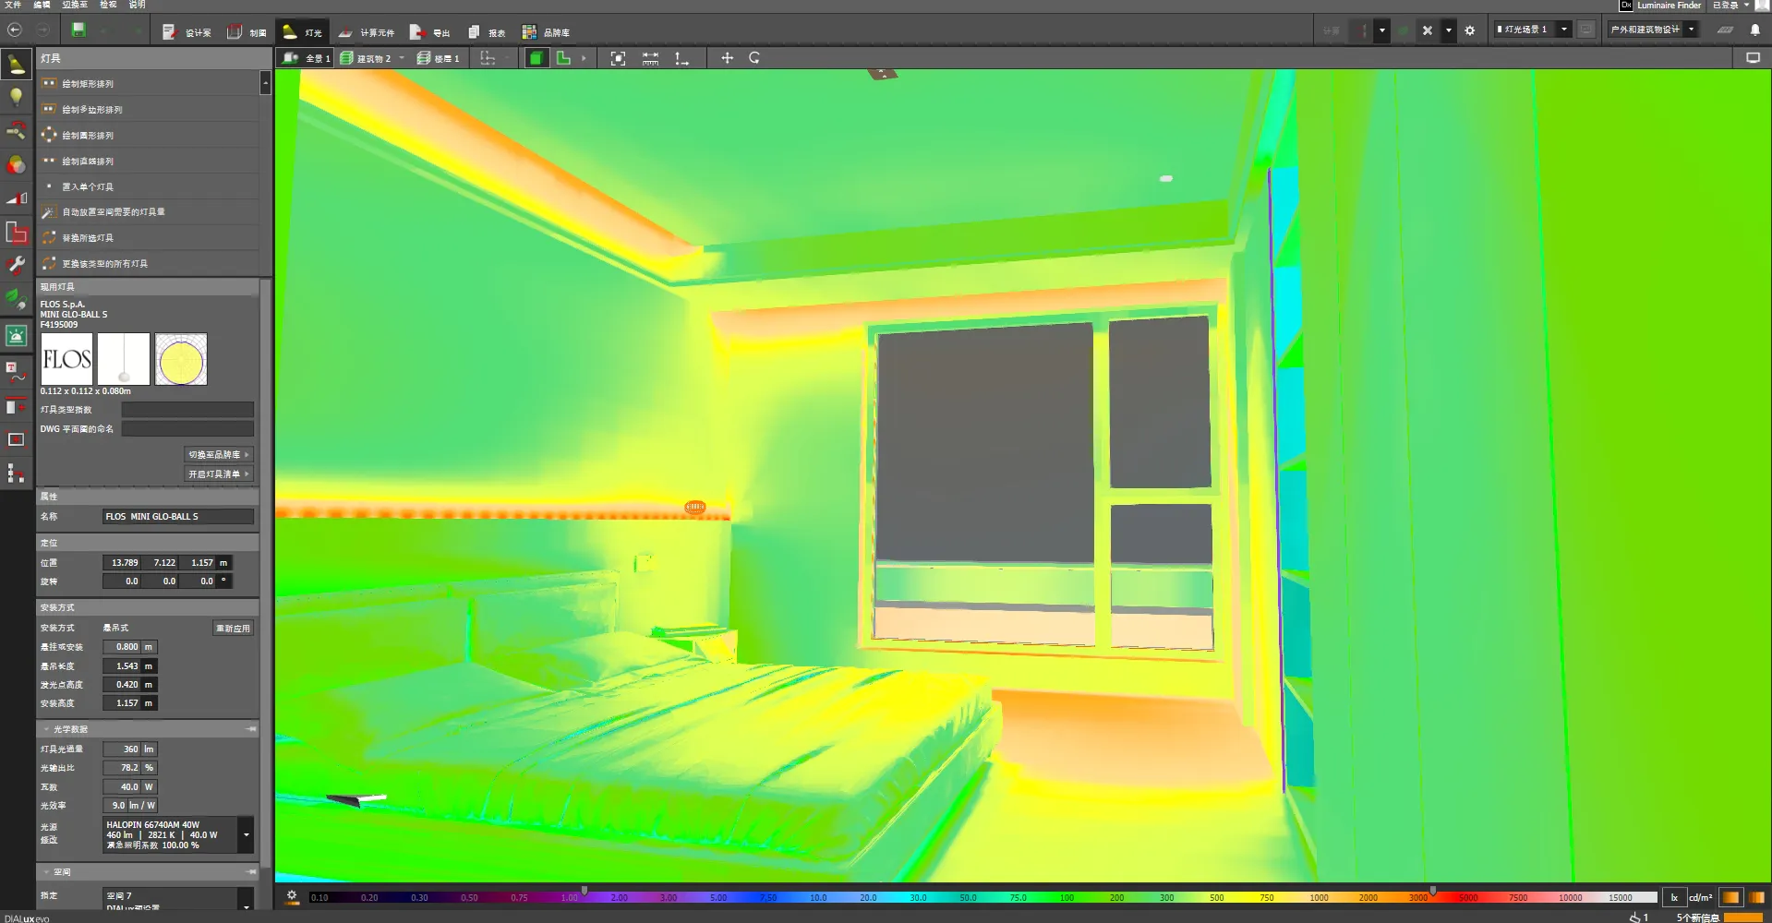Click the horizontal measure tool icon
The width and height of the screenshot is (1772, 923).
click(650, 58)
